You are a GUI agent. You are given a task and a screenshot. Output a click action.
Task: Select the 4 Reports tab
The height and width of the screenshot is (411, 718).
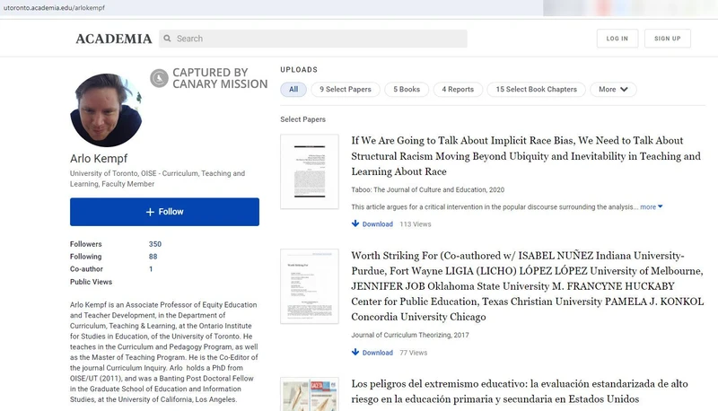(458, 89)
